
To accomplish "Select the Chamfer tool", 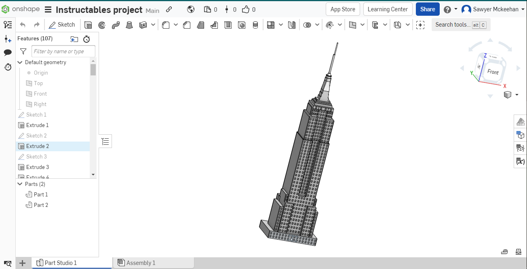I will point(187,25).
